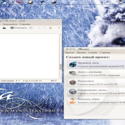Viewport: 125px width, 125px height.
Task: Click the copy pages icon in gedit toolbar
Action: (45, 28)
